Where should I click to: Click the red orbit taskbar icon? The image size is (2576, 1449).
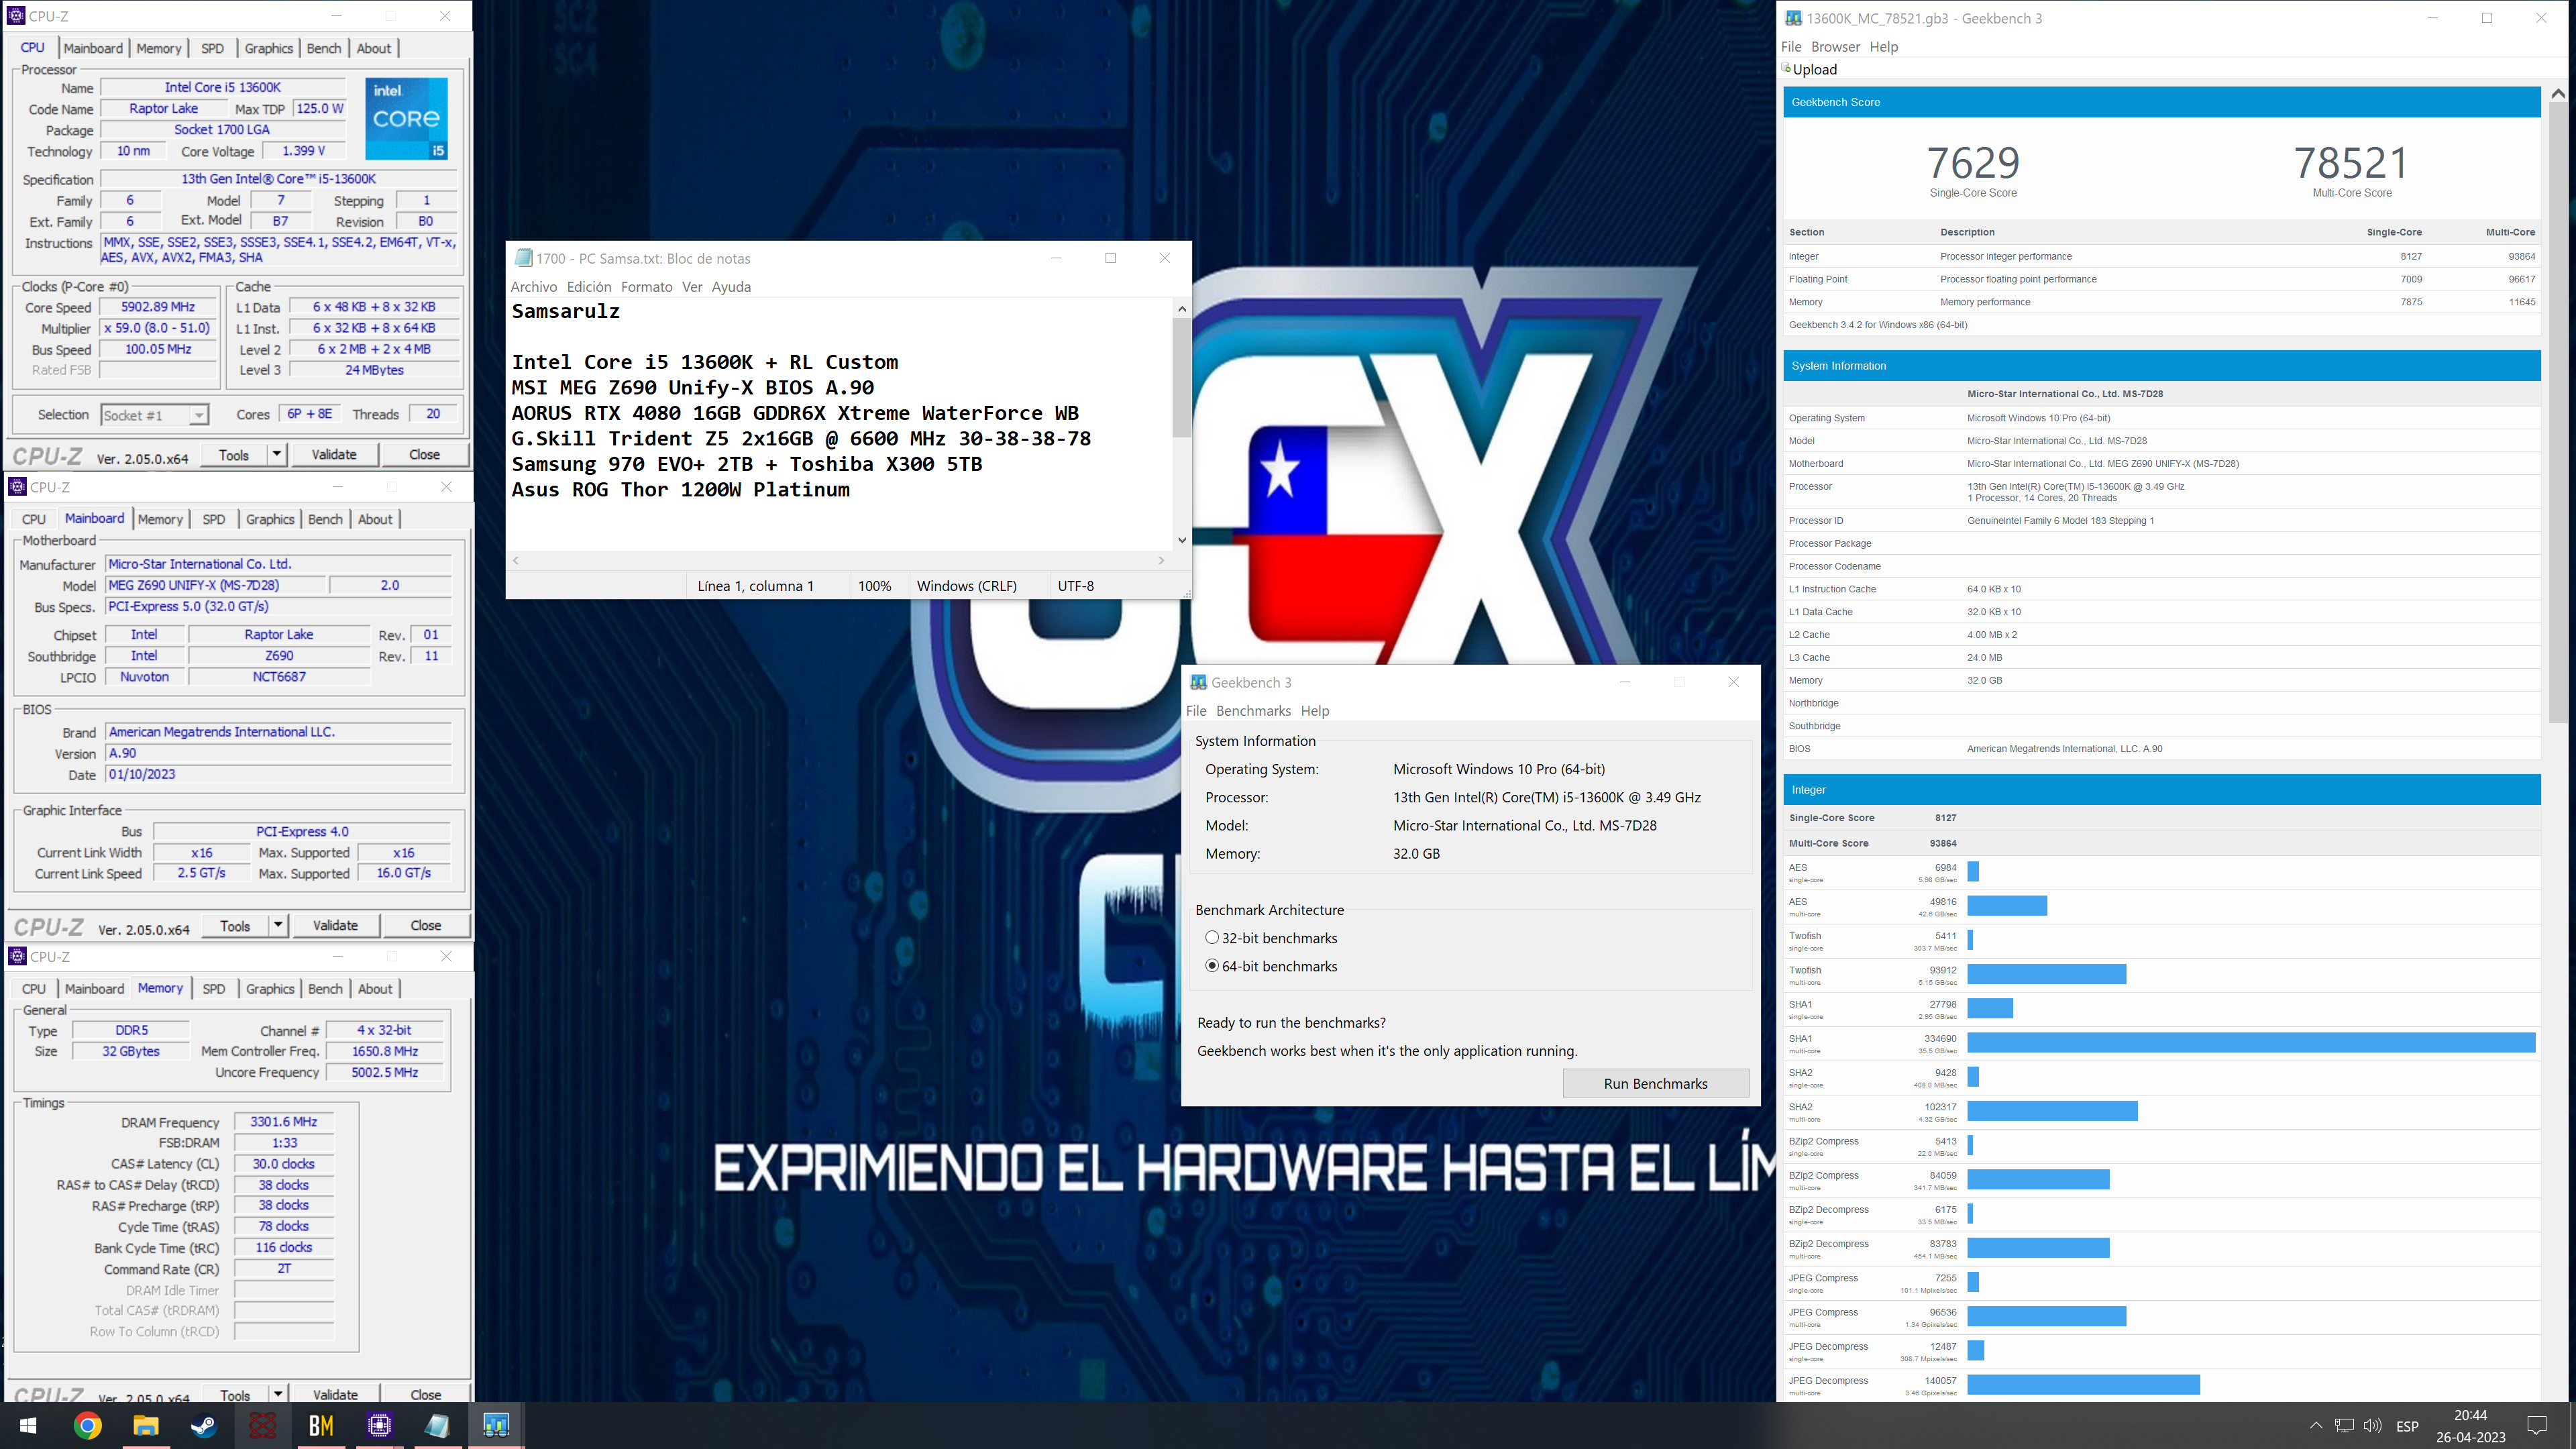[x=262, y=1425]
